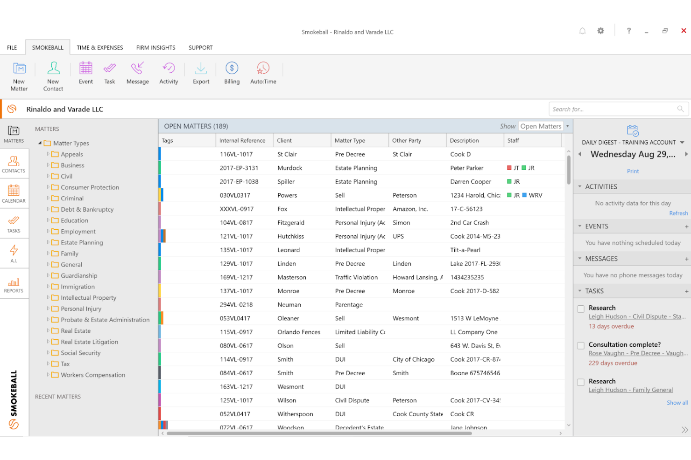Click blue WRV staff color square
The width and height of the screenshot is (691, 460).
524,195
